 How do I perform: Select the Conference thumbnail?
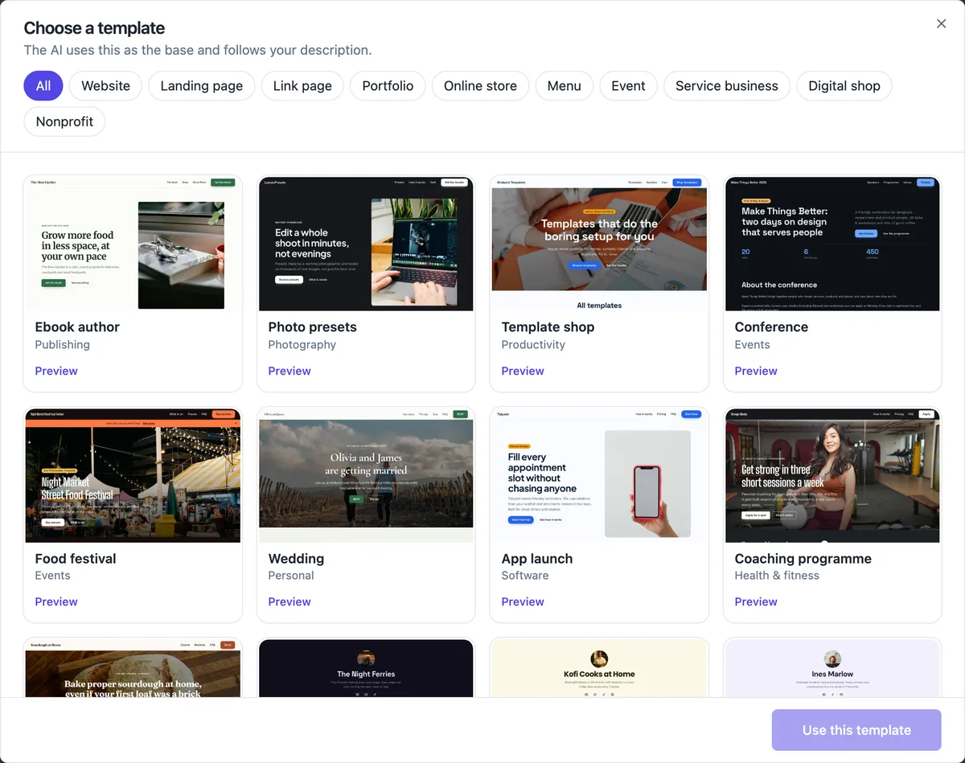click(x=832, y=244)
